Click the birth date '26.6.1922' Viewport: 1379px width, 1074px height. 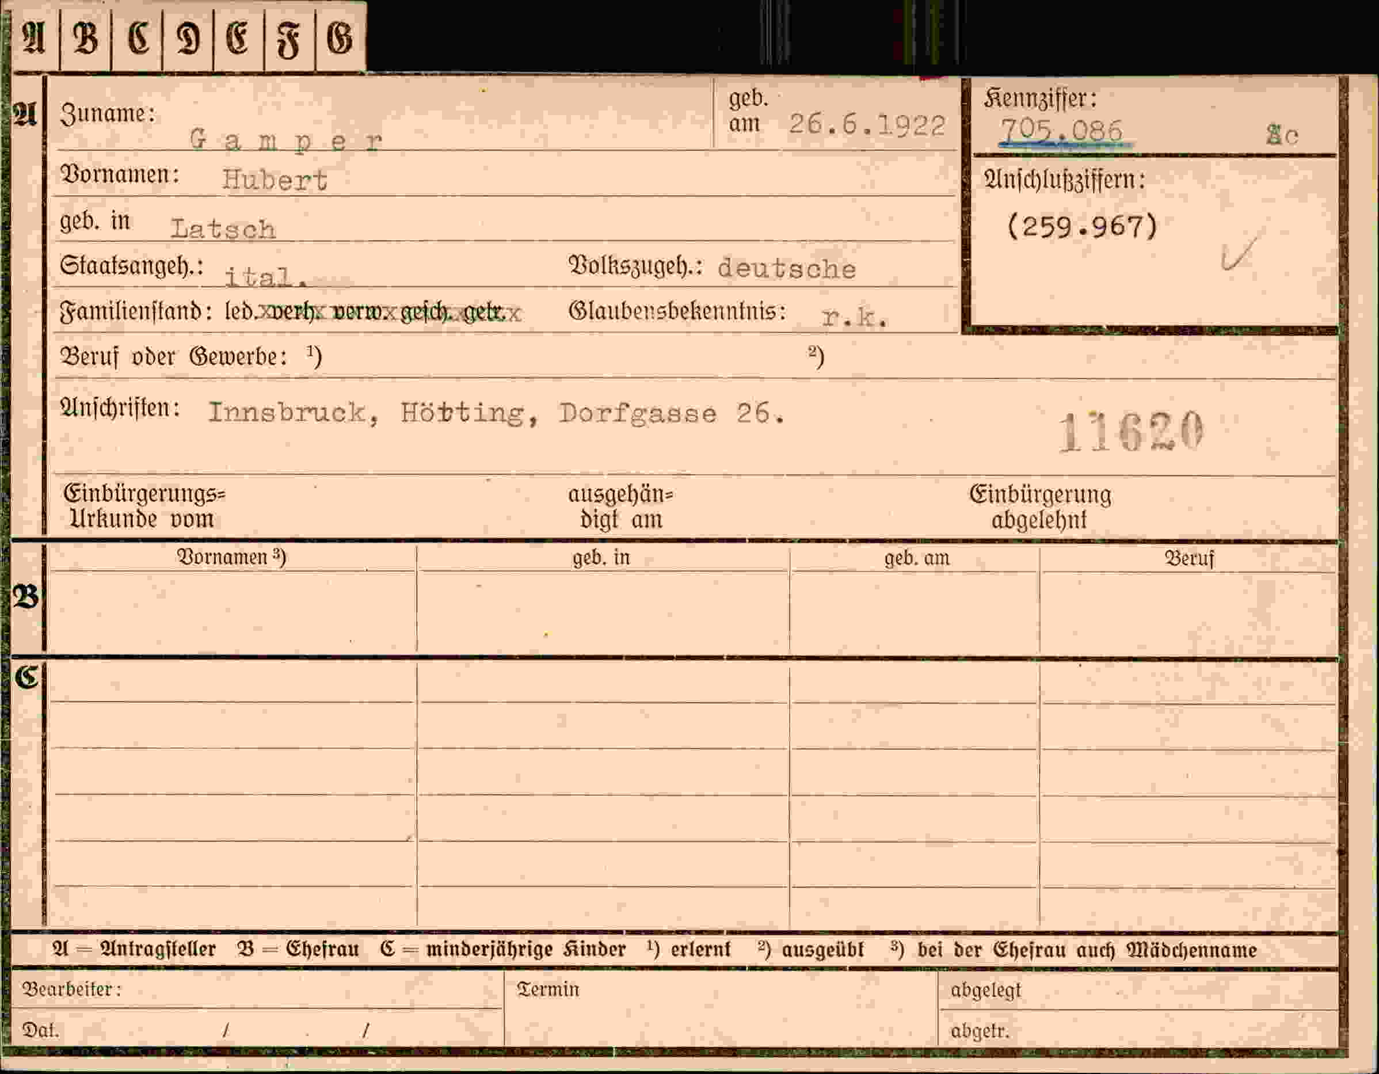pyautogui.click(x=867, y=125)
